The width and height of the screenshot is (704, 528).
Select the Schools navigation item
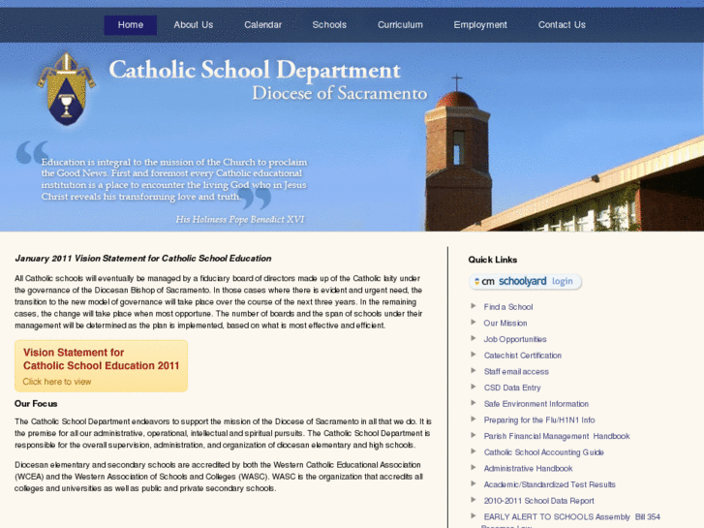click(329, 25)
